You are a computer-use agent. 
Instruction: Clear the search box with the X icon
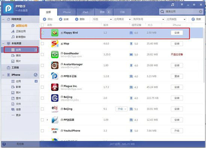click(x=201, y=12)
